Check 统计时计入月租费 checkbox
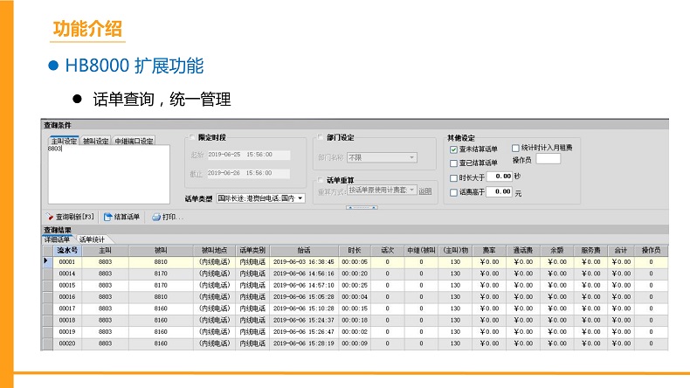The image size is (690, 388). 515,148
